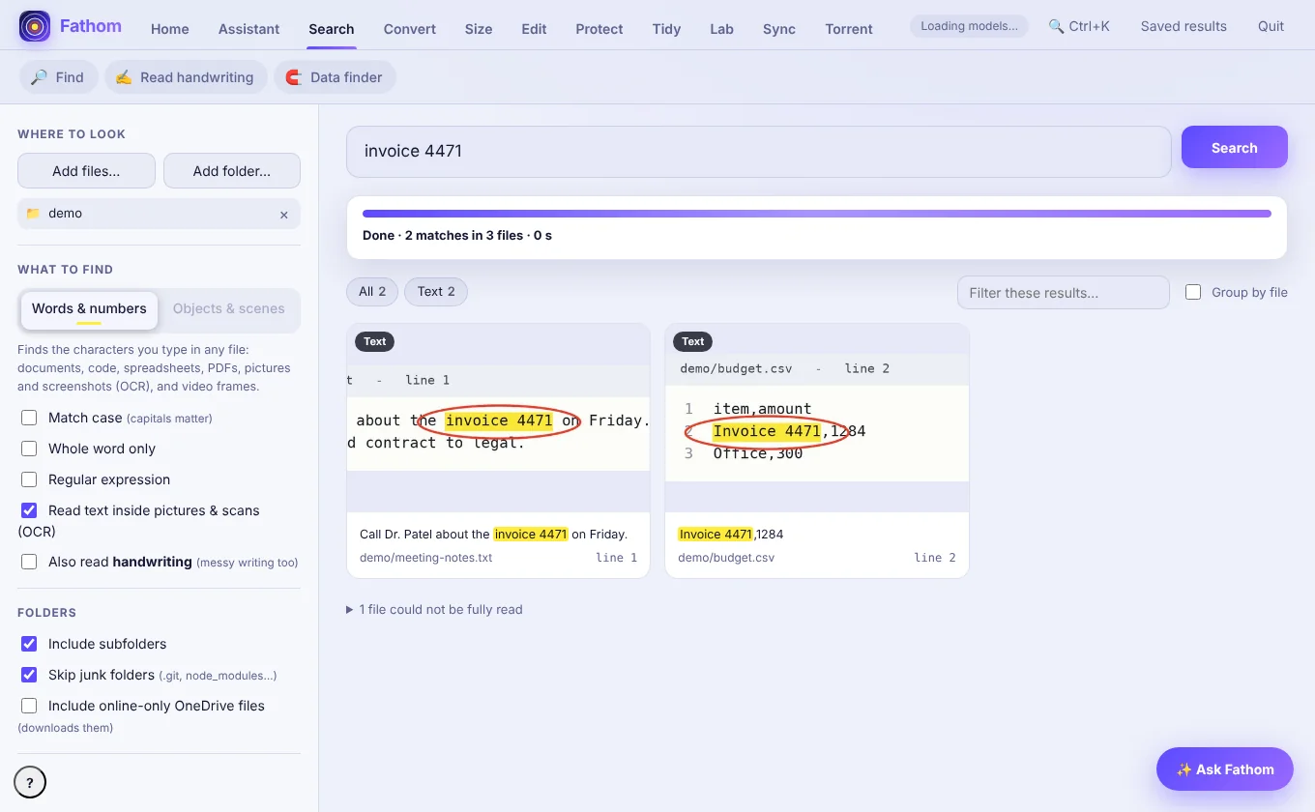1315x812 pixels.
Task: Click the purple Search button
Action: (x=1235, y=148)
